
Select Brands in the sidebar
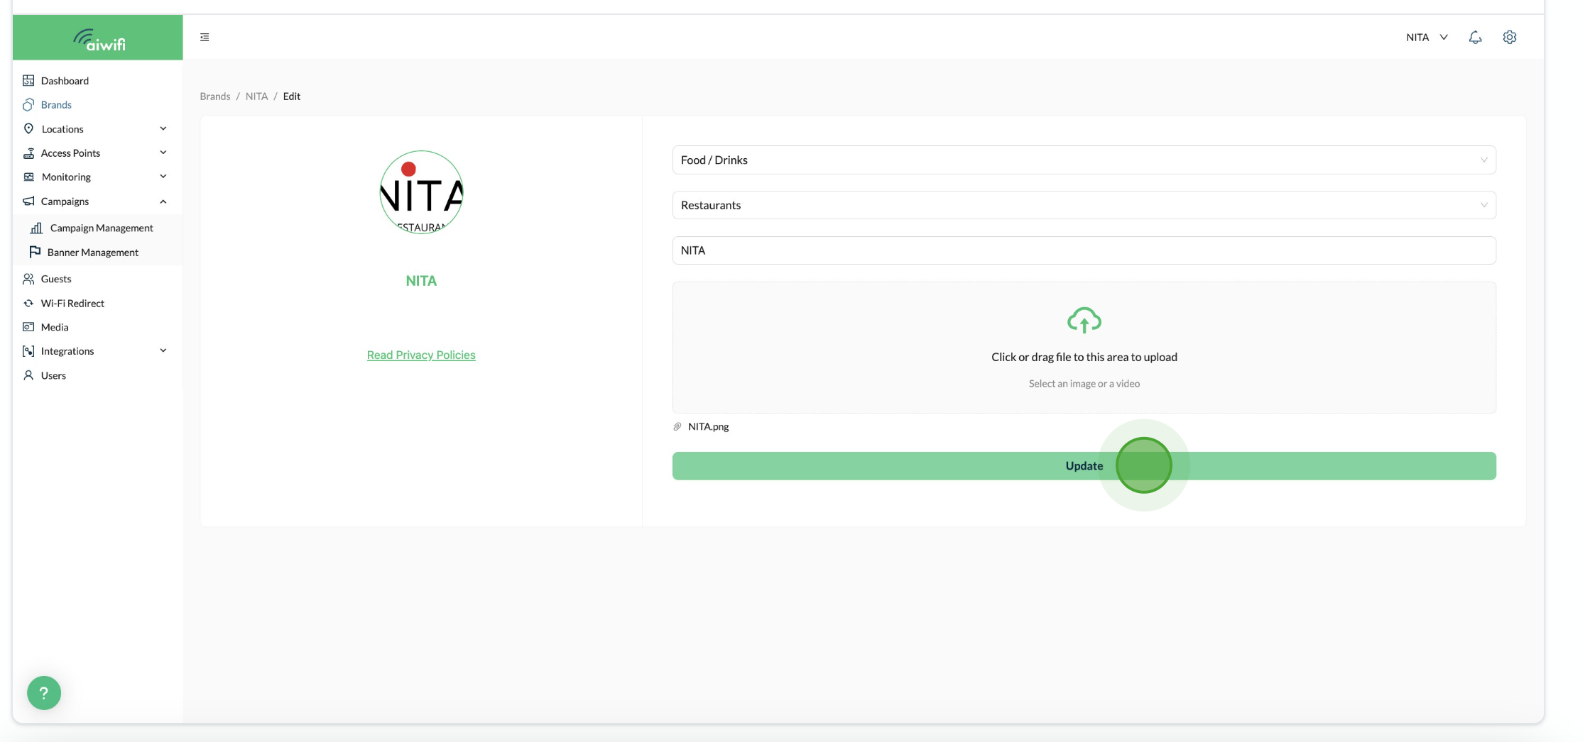[56, 104]
